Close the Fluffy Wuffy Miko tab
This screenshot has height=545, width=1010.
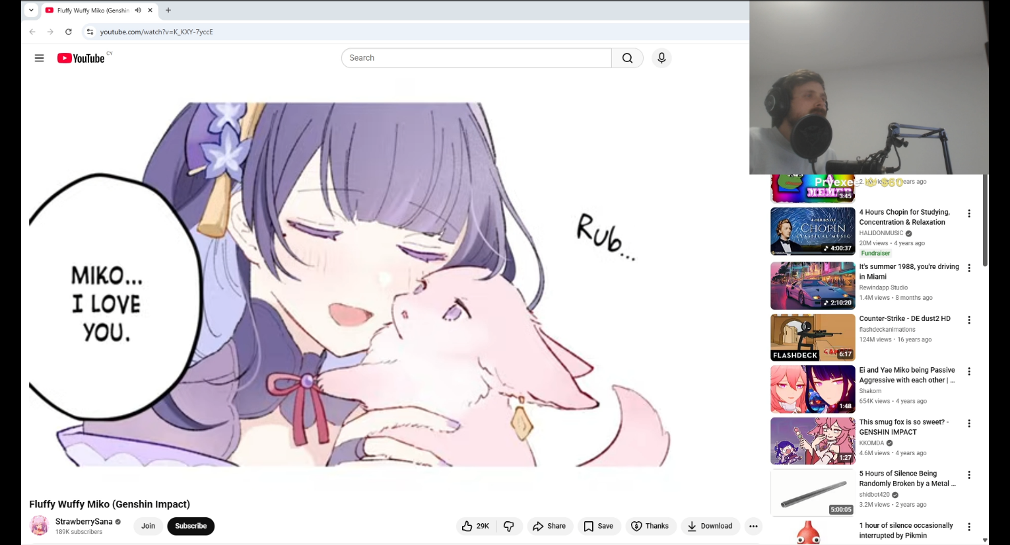point(151,11)
